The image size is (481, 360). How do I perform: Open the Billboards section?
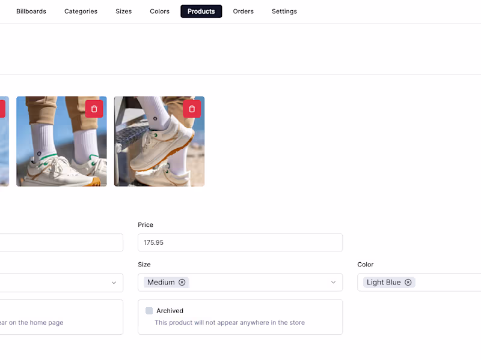(31, 11)
